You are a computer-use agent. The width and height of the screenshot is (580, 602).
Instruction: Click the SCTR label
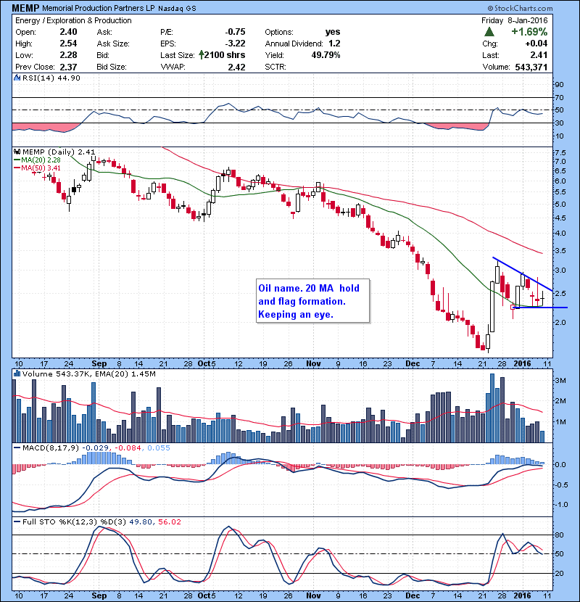point(275,67)
